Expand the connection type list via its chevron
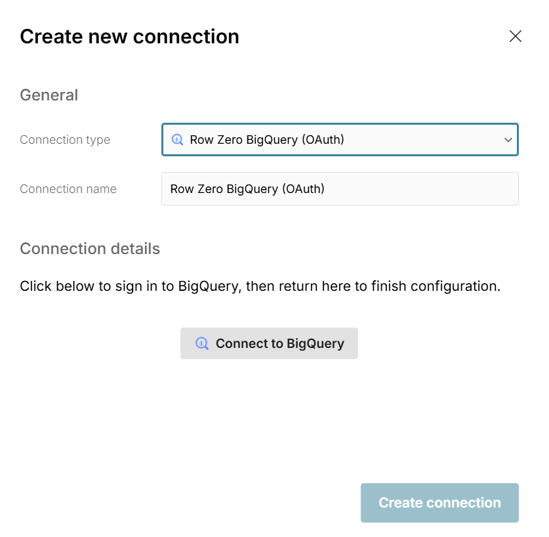The width and height of the screenshot is (549, 537). pyautogui.click(x=508, y=139)
